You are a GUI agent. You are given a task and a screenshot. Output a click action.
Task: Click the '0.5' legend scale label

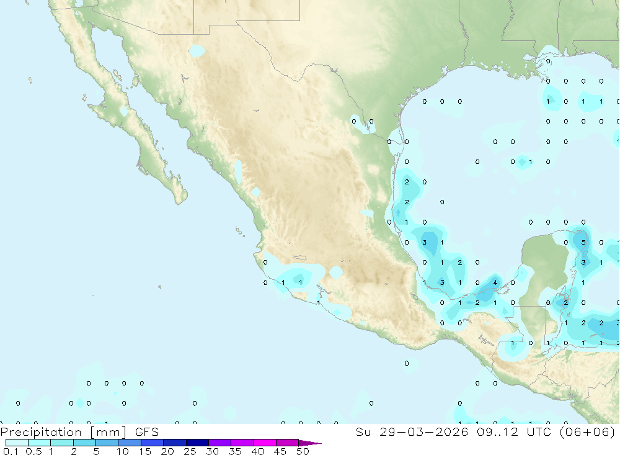click(x=33, y=451)
